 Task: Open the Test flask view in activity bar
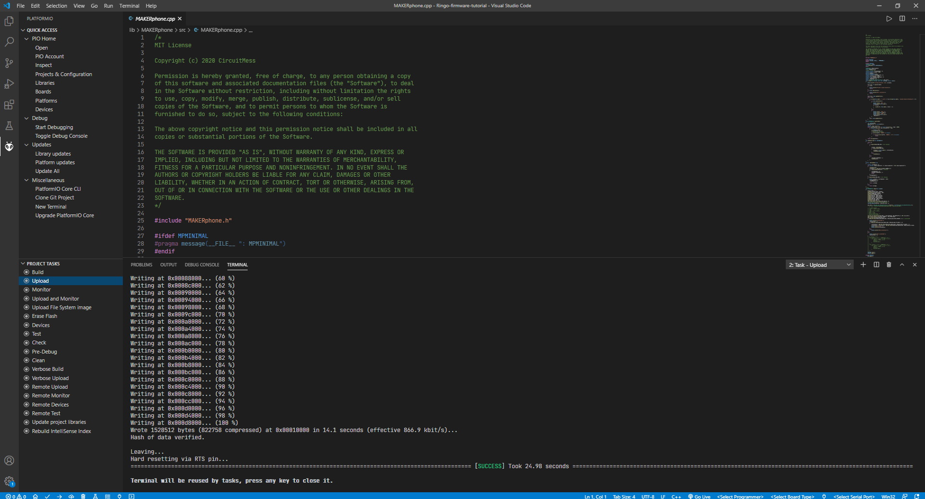[x=9, y=126]
